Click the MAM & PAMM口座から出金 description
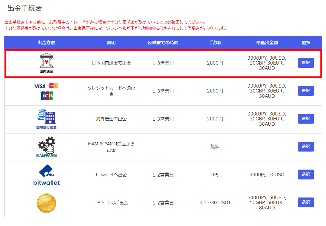326x226 pixels. [111, 147]
